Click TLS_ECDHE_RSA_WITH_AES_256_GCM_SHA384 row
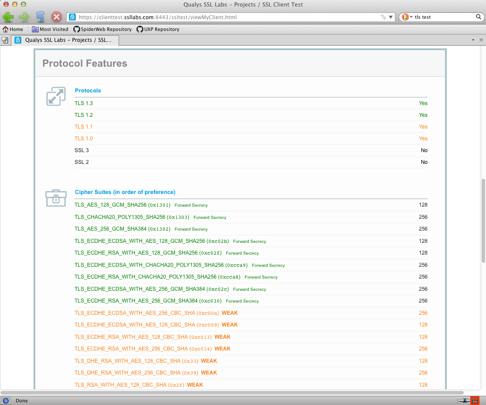This screenshot has height=405, width=486. coord(251,301)
